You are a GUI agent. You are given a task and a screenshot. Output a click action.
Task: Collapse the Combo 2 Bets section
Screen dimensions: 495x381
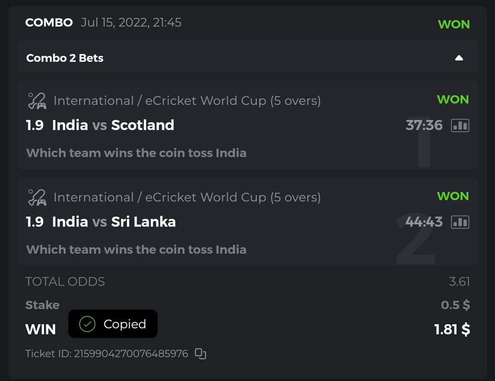(459, 58)
